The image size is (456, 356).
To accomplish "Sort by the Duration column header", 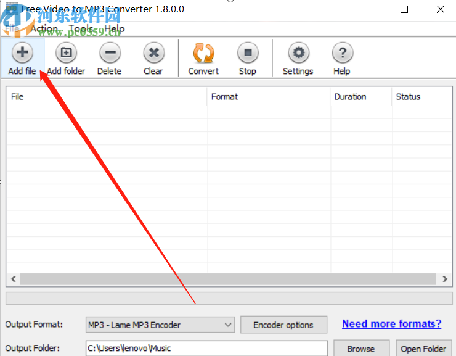I will pos(361,97).
